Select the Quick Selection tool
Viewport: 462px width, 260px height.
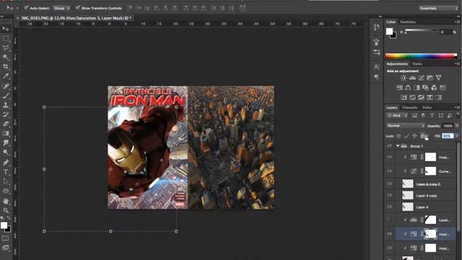tap(6, 57)
